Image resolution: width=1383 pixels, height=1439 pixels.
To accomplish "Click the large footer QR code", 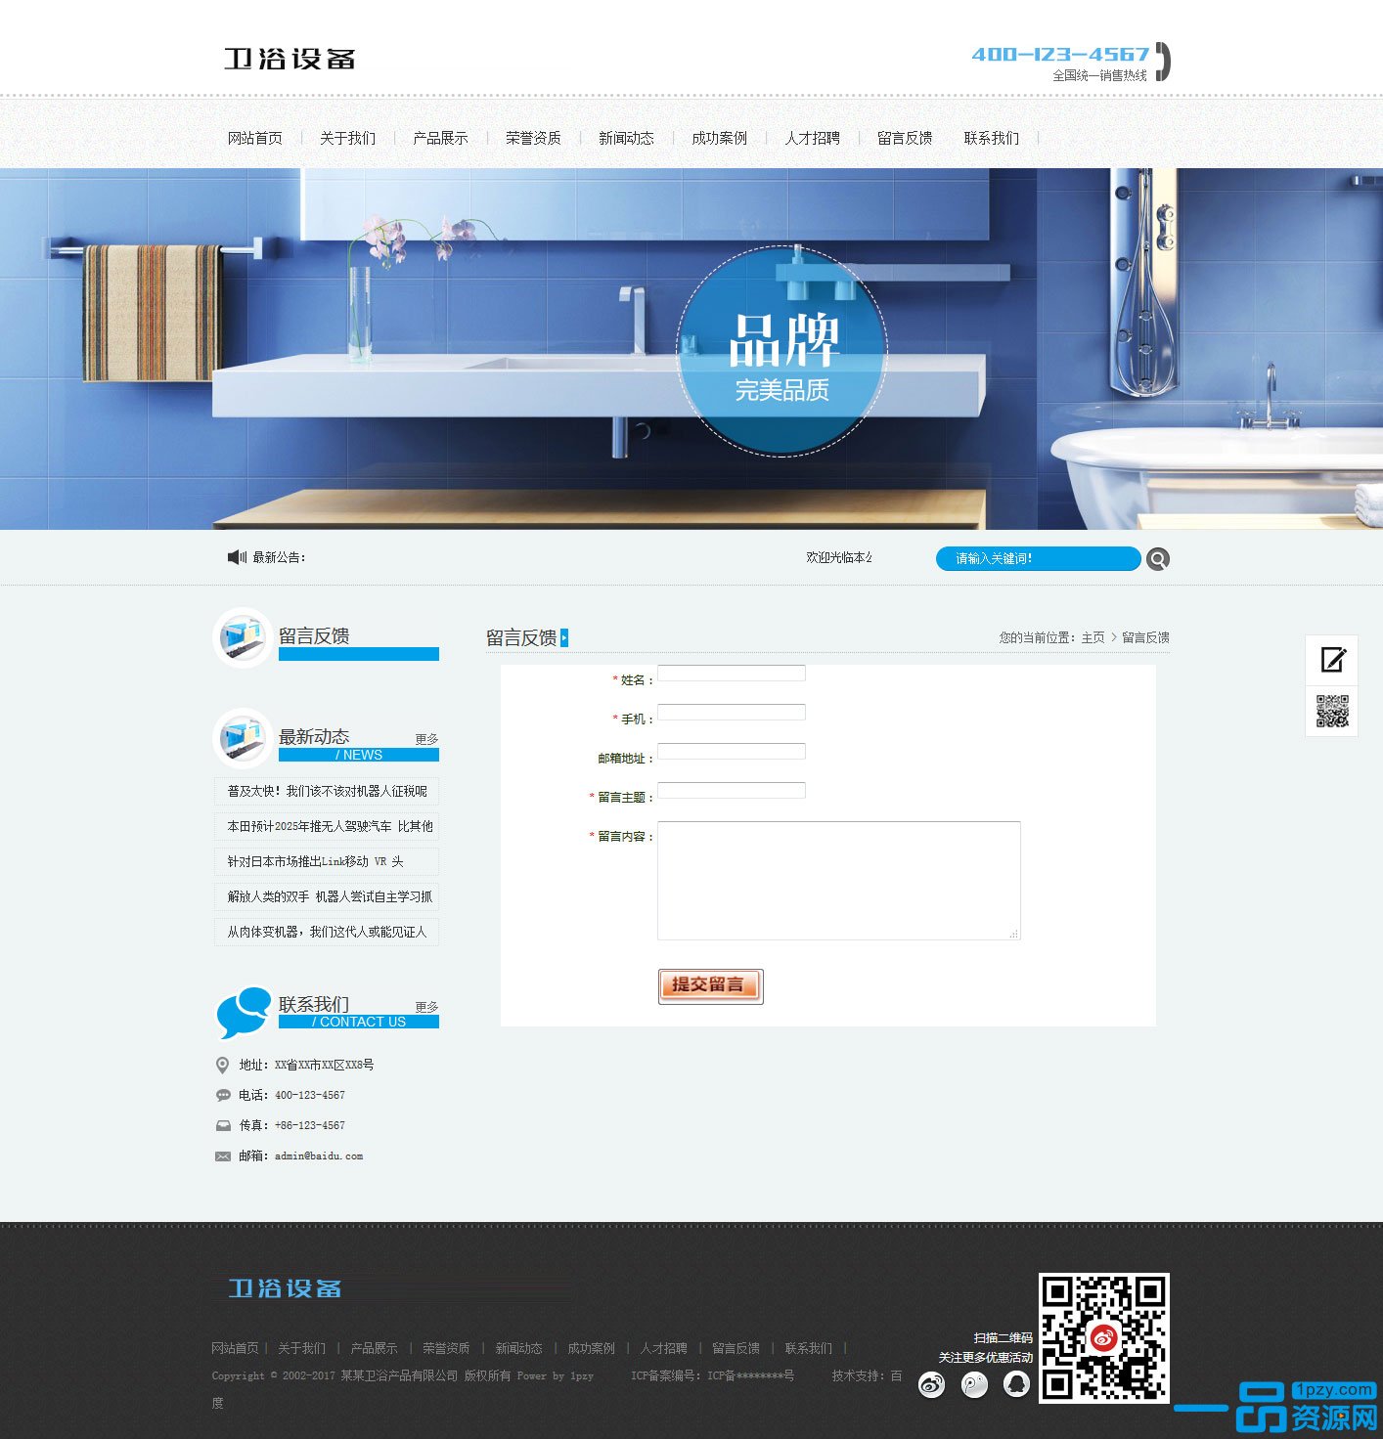I will (1104, 1338).
